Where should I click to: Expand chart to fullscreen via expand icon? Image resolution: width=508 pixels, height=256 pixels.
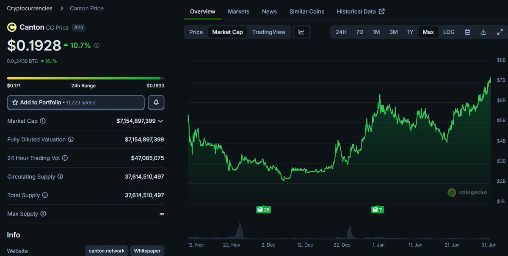point(500,32)
